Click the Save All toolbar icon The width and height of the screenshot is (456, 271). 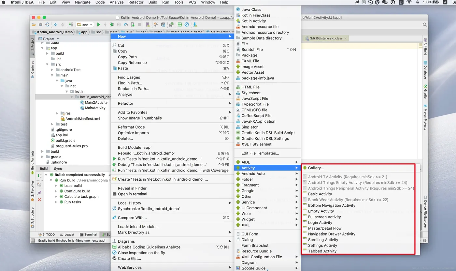pos(40,24)
